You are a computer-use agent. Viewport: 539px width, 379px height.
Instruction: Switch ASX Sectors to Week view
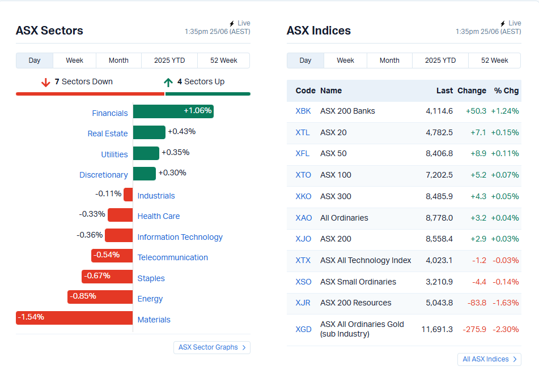(x=75, y=61)
